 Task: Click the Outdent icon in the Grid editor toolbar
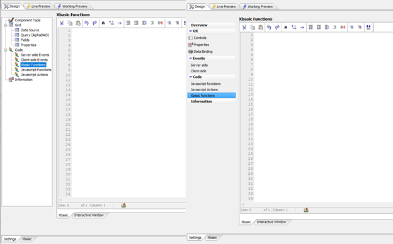coord(136,23)
